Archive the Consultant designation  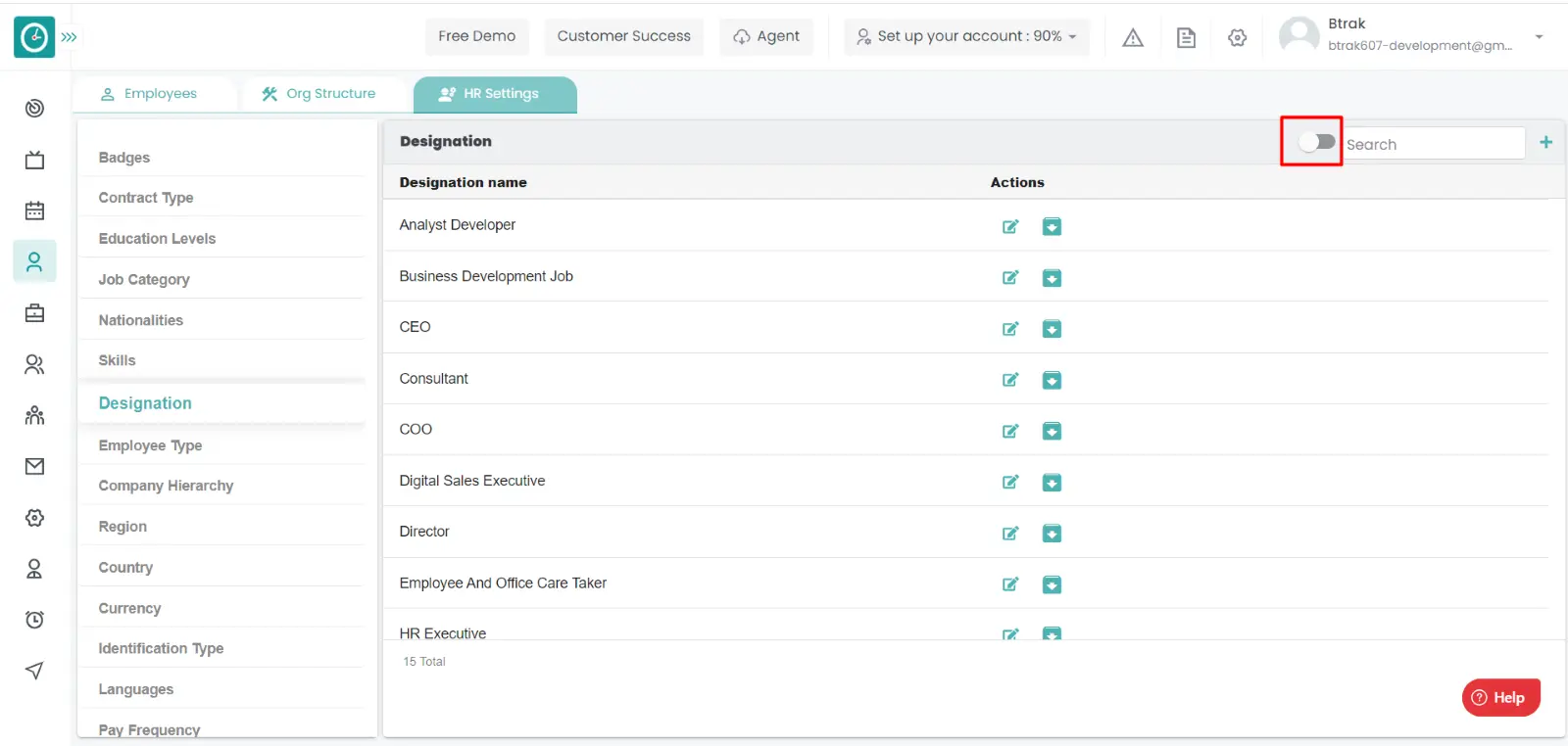[x=1052, y=380]
